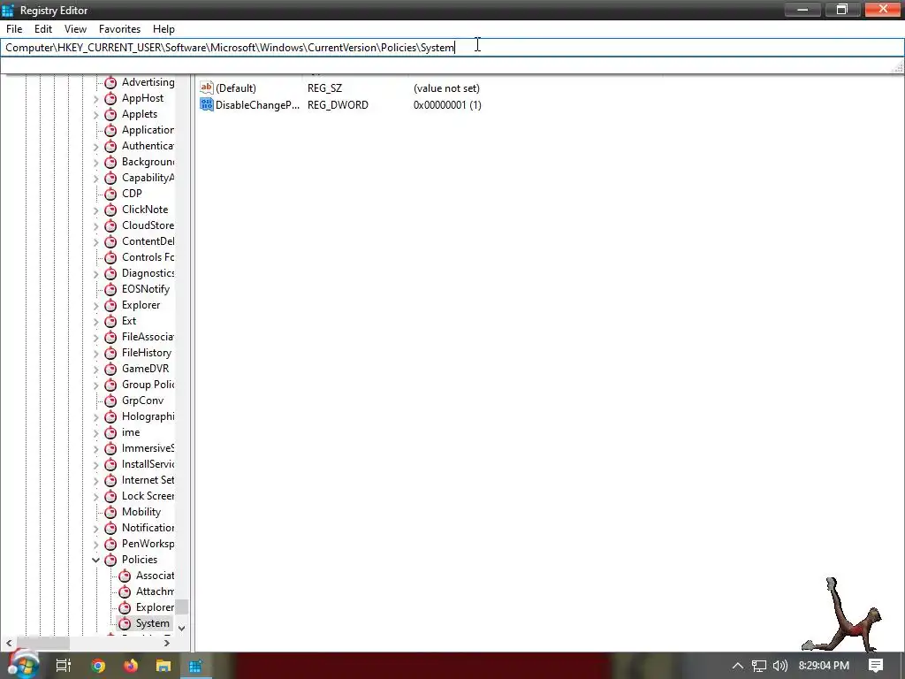905x679 pixels.
Task: Click the REG_SZ type cell
Action: point(324,88)
